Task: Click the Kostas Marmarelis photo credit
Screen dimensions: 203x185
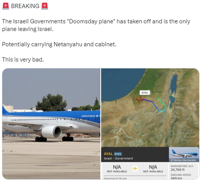Action: [184, 161]
